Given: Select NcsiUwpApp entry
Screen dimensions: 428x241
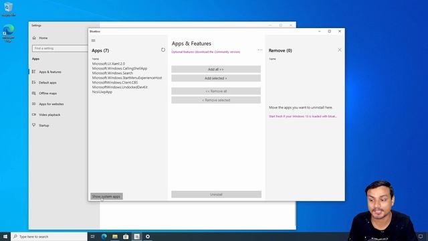Looking at the screenshot, I should (x=102, y=92).
